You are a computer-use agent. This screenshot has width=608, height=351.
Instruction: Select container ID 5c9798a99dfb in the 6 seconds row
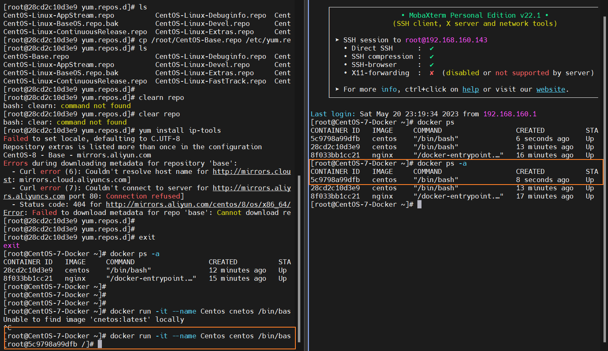[x=335, y=139]
